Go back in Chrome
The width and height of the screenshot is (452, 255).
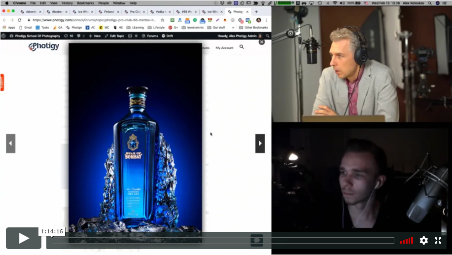(4, 20)
